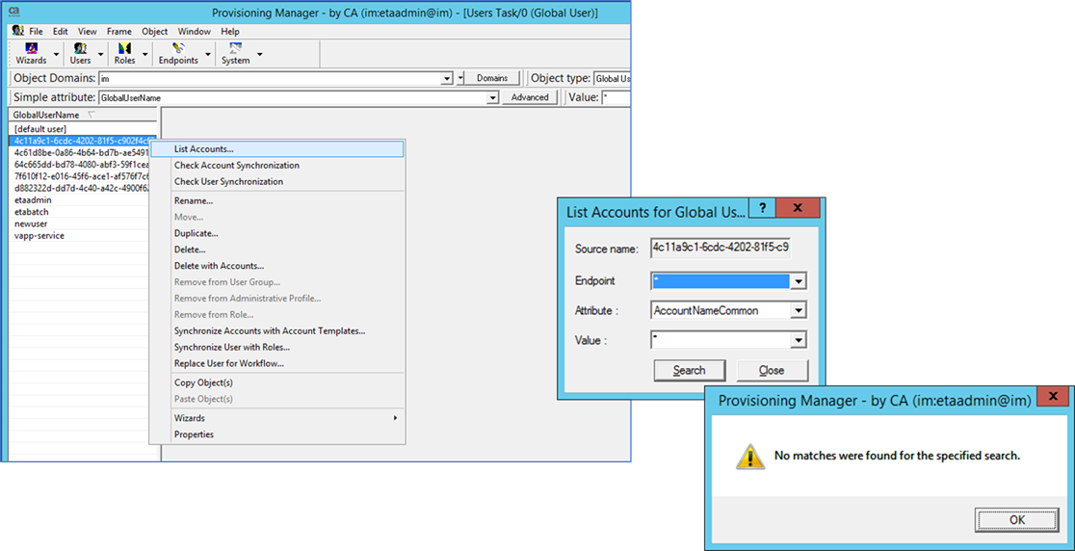
Task: Click the GlobalUserName column header
Action: 84,116
